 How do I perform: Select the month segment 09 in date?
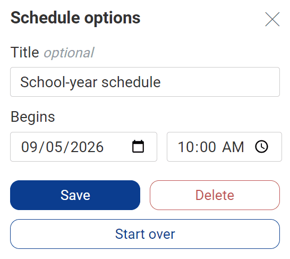coord(29,147)
